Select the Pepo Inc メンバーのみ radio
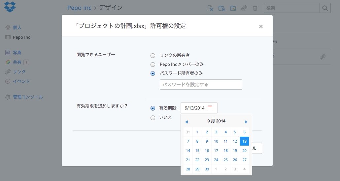Screen dimensions: 340x181 [153, 65]
